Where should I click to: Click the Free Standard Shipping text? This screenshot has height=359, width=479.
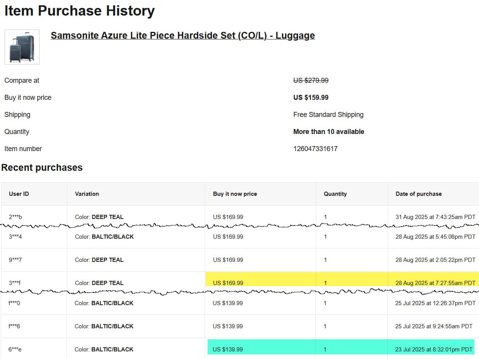click(x=328, y=115)
